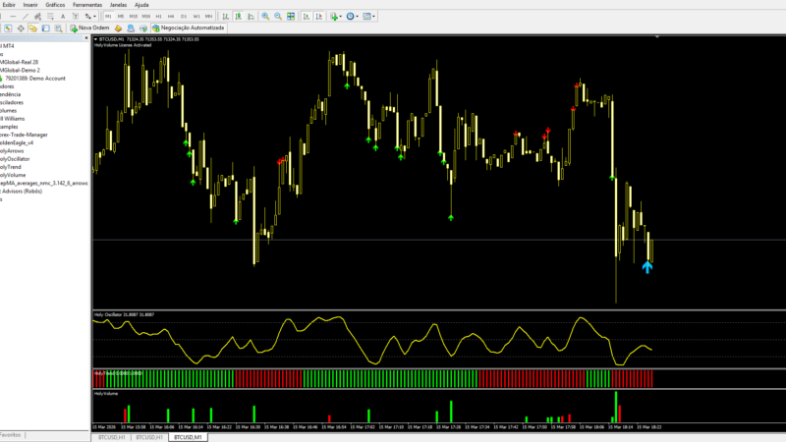786x442 pixels.
Task: Toggle chart shift
Action: [318, 16]
